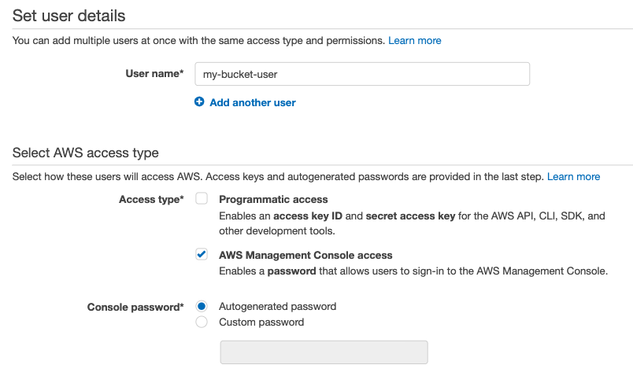Uncheck AWS Management Console access checkbox
The width and height of the screenshot is (633, 376).
pos(202,254)
